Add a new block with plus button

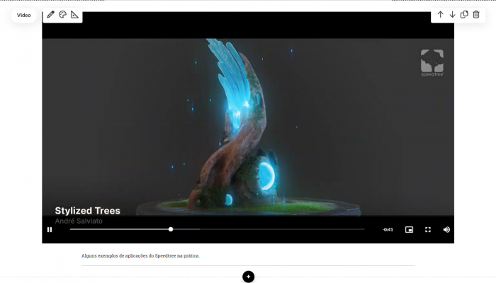click(x=248, y=277)
